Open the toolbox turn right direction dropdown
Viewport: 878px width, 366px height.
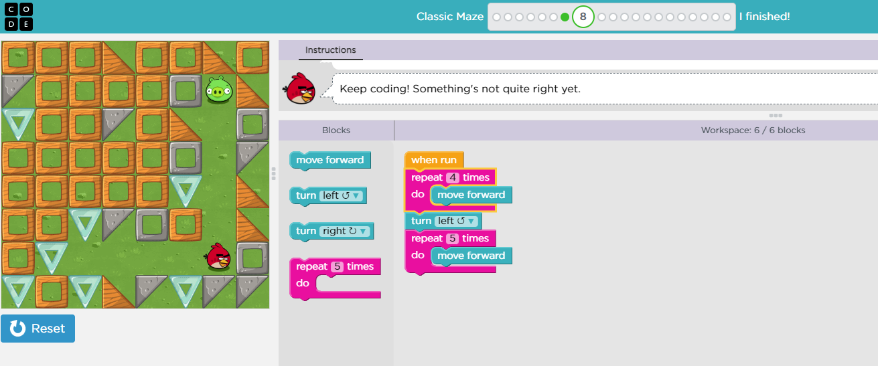[x=345, y=232]
